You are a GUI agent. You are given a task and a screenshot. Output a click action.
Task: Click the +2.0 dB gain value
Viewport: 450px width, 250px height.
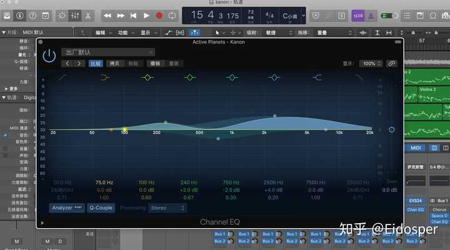click(189, 190)
